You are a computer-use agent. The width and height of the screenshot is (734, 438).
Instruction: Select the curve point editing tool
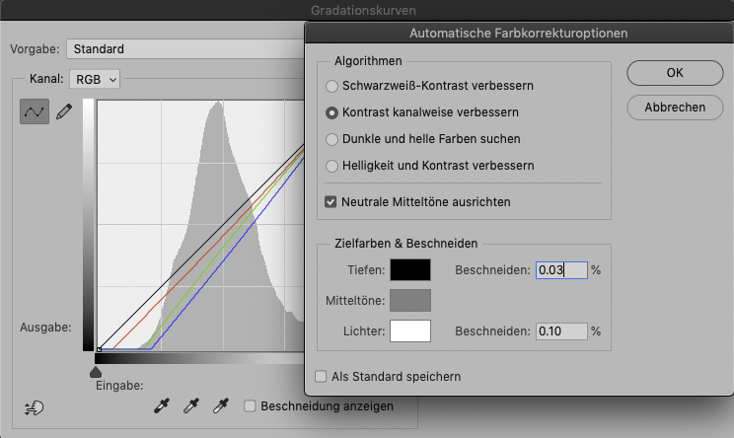(35, 112)
